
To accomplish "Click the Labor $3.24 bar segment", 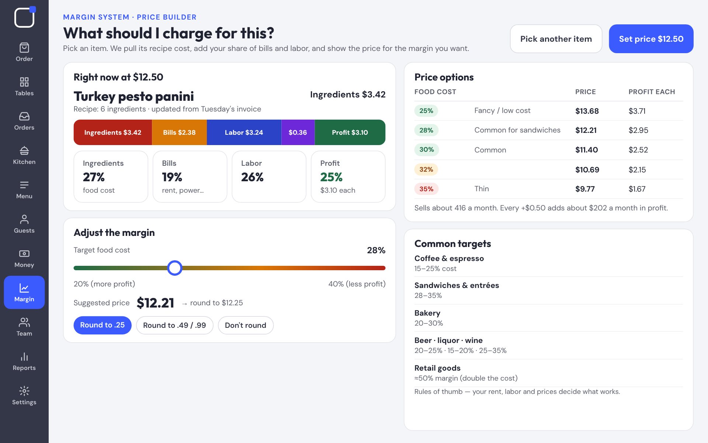I will click(244, 132).
